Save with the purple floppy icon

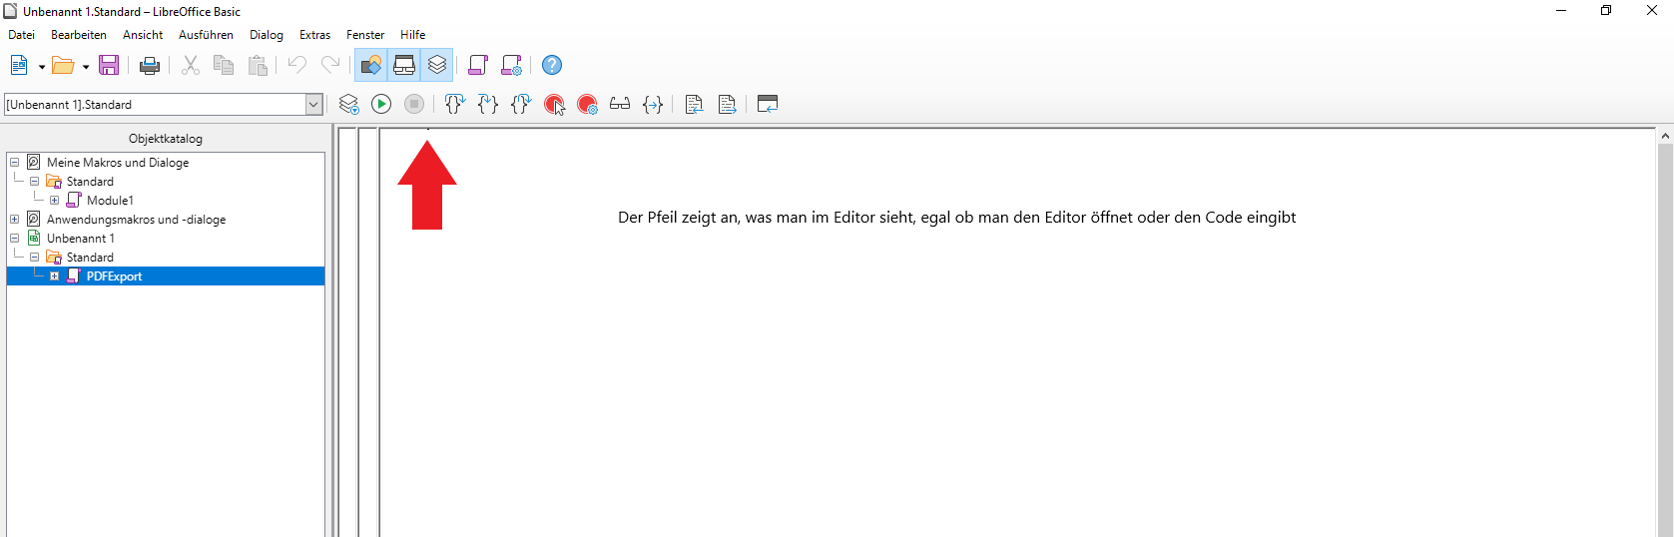tap(109, 66)
